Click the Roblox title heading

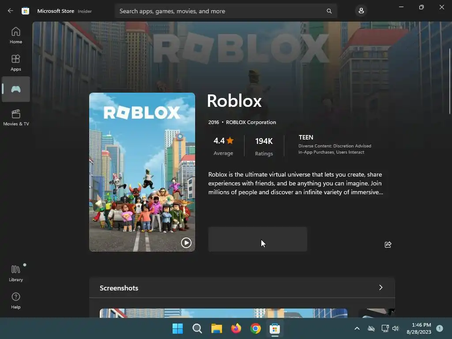tap(234, 101)
